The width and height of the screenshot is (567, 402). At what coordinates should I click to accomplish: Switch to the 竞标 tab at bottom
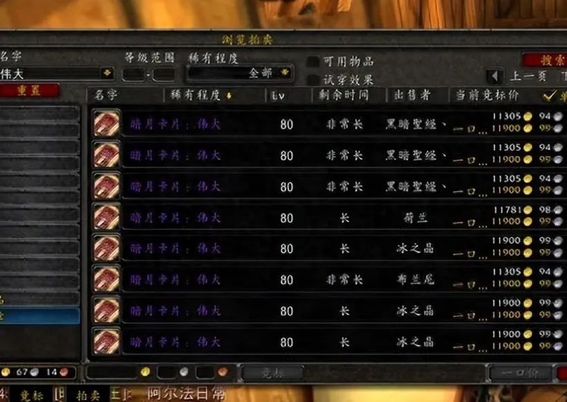coord(31,395)
